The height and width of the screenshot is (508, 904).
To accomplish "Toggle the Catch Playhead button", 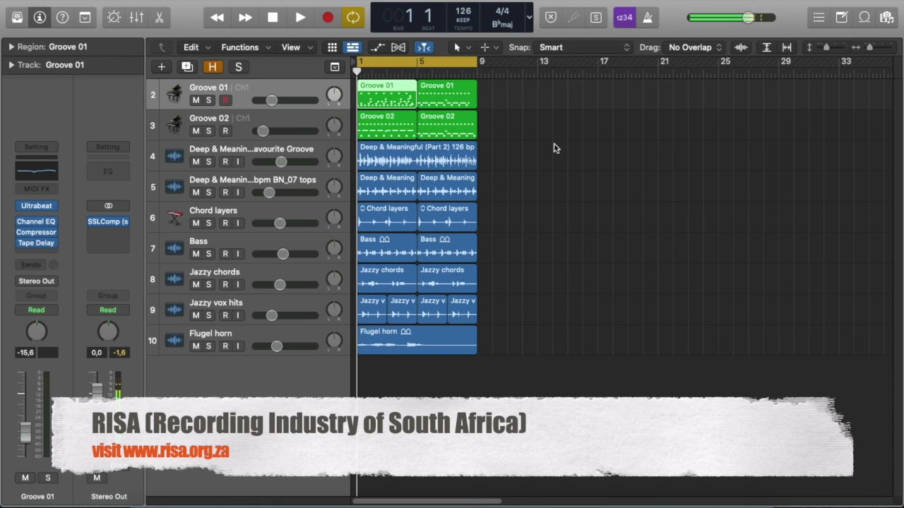I will (424, 47).
